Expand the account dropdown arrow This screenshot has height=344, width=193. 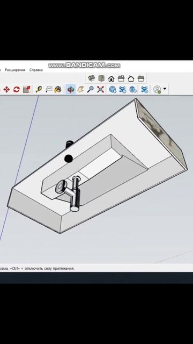165,89
